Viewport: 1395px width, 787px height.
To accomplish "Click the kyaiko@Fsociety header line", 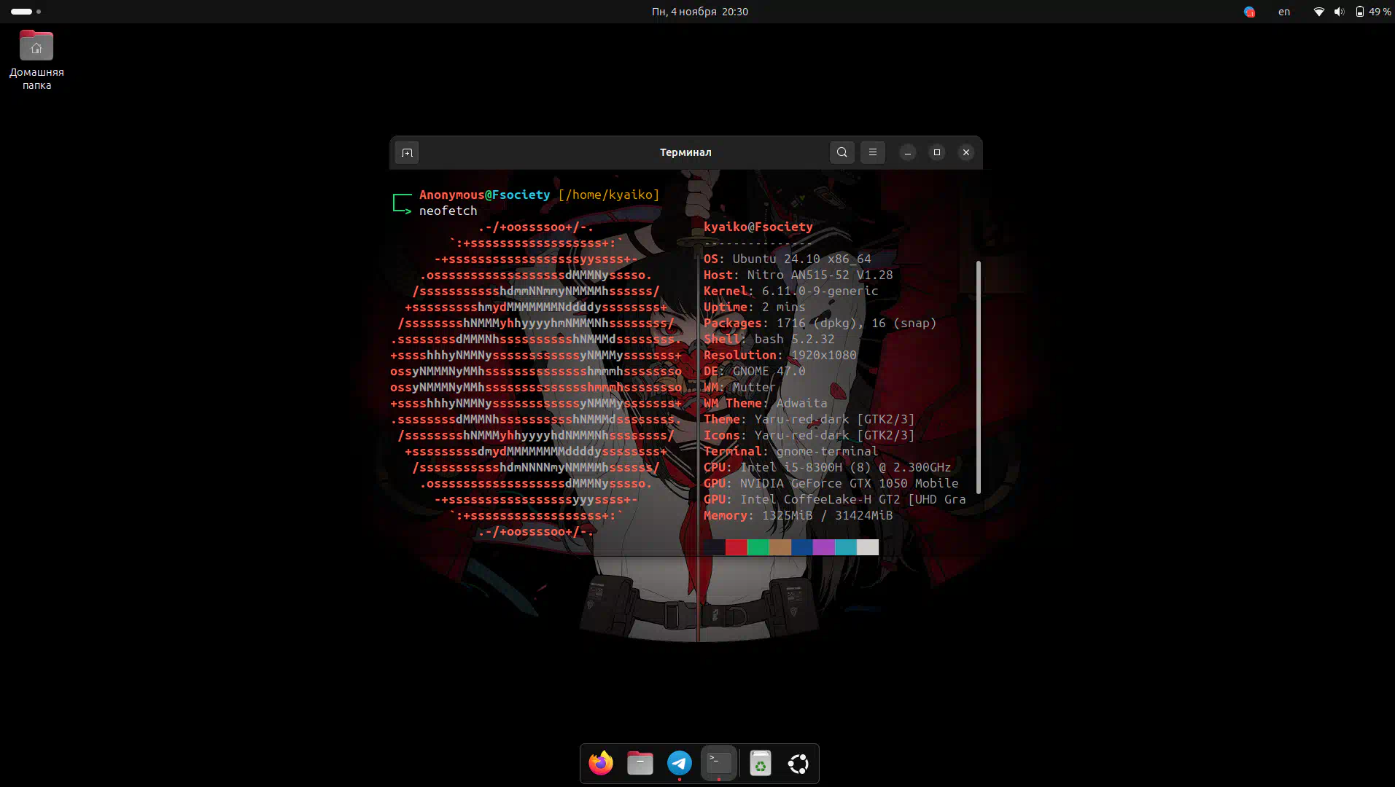I will coord(758,227).
